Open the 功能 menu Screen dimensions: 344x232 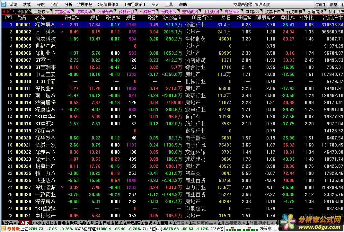coord(27,4)
